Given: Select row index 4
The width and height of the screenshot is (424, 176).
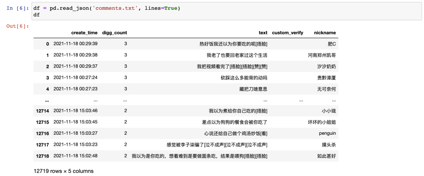Looking at the screenshot, I should click(48, 89).
